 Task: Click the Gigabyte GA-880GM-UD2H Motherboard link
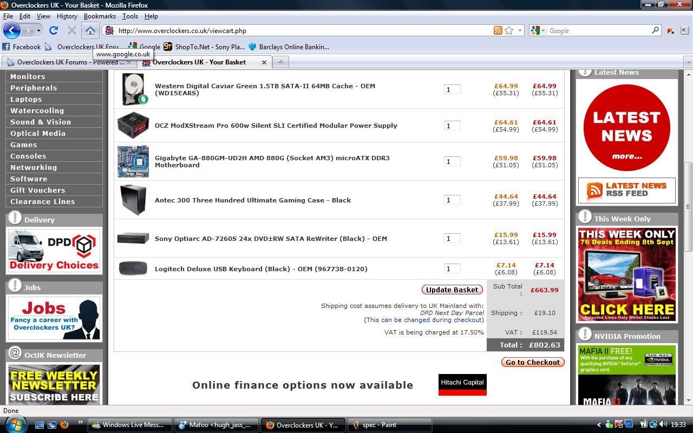tap(272, 161)
